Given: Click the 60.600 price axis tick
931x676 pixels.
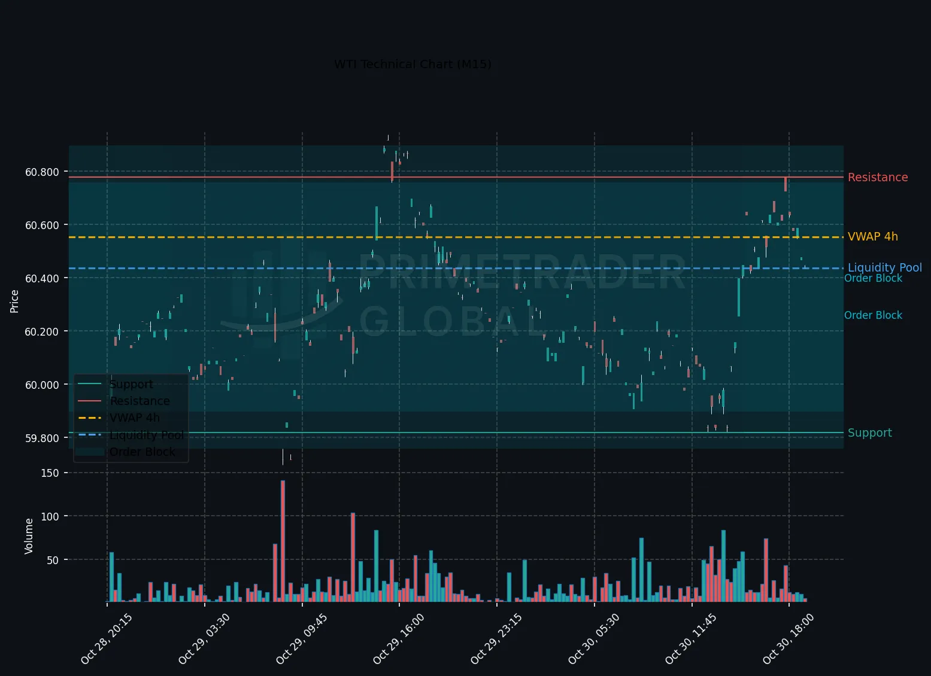Looking at the screenshot, I should pos(42,226).
